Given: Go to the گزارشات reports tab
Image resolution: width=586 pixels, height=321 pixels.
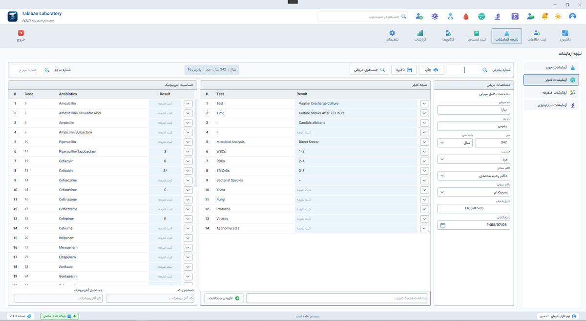Looking at the screenshot, I should pos(420,36).
